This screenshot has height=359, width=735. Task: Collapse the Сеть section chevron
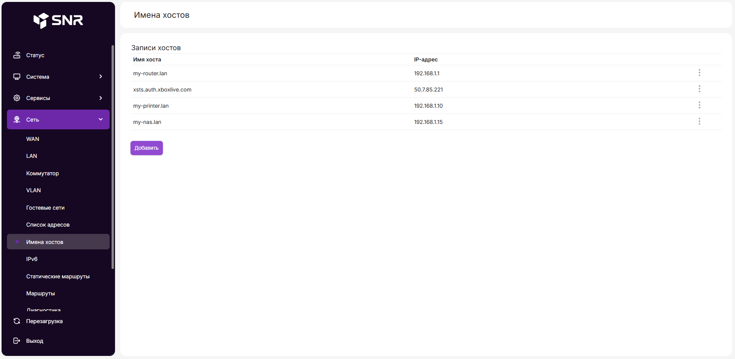point(101,120)
